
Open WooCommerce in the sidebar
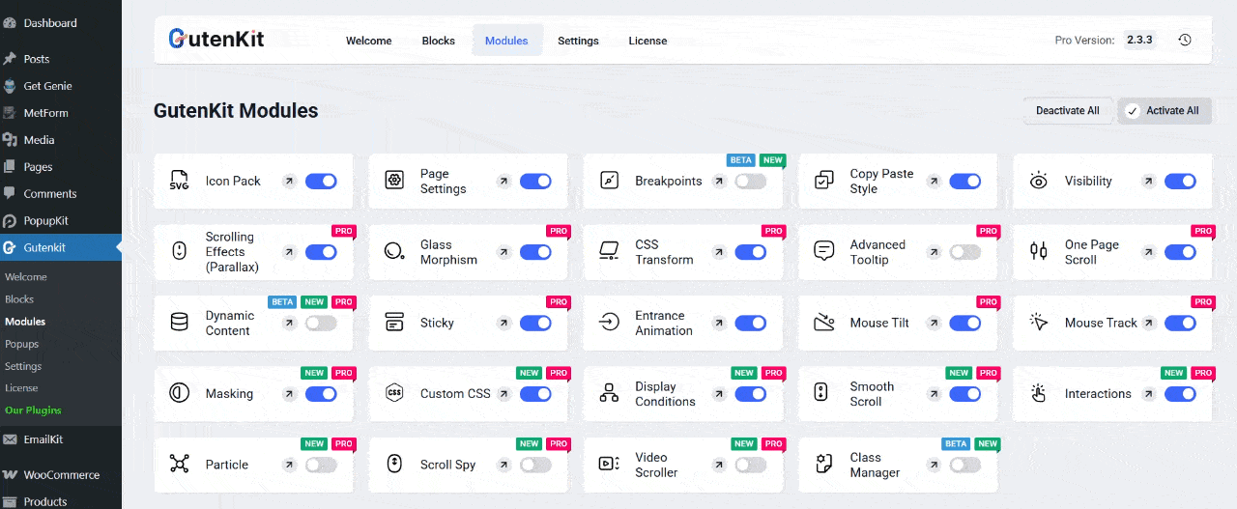[61, 474]
